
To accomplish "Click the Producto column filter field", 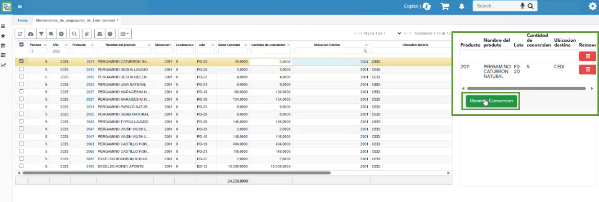I will click(83, 51).
